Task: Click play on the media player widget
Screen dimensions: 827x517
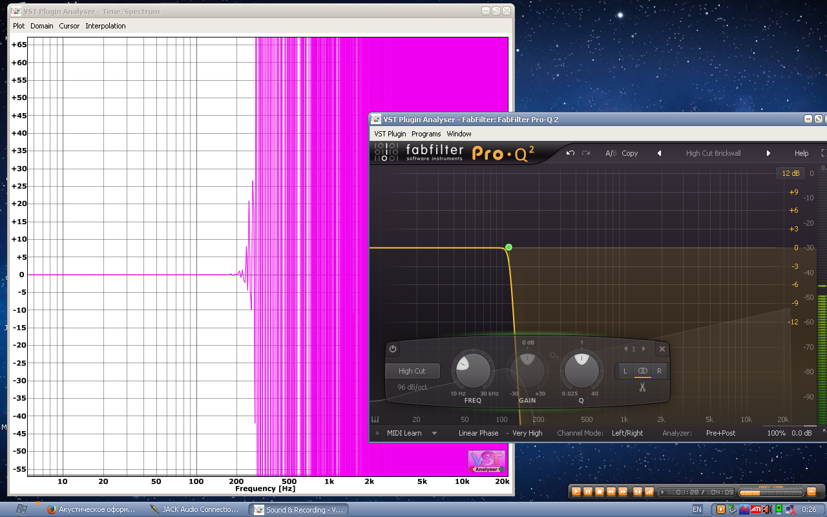Action: 576,492
